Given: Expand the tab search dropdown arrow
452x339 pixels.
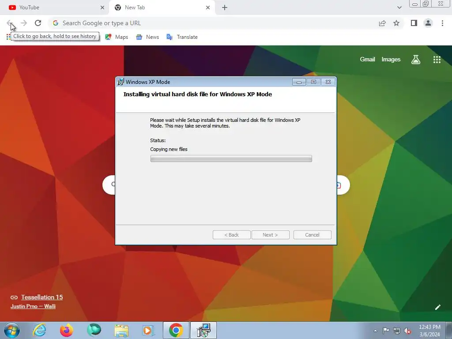Looking at the screenshot, I should coord(399,8).
